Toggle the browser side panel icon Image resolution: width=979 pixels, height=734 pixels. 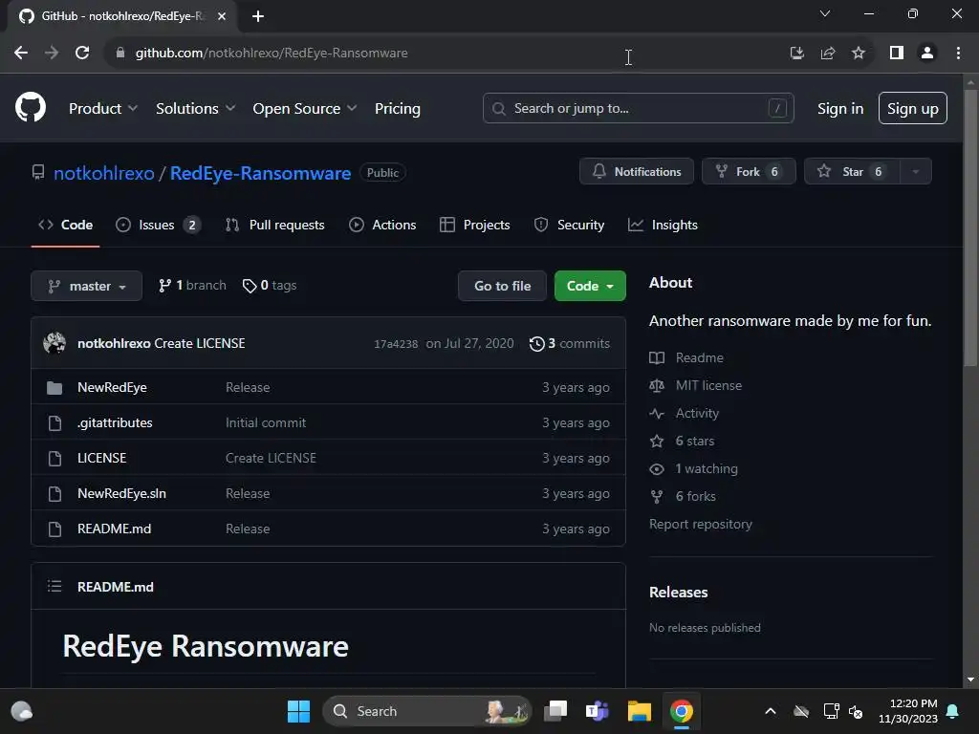coord(897,54)
